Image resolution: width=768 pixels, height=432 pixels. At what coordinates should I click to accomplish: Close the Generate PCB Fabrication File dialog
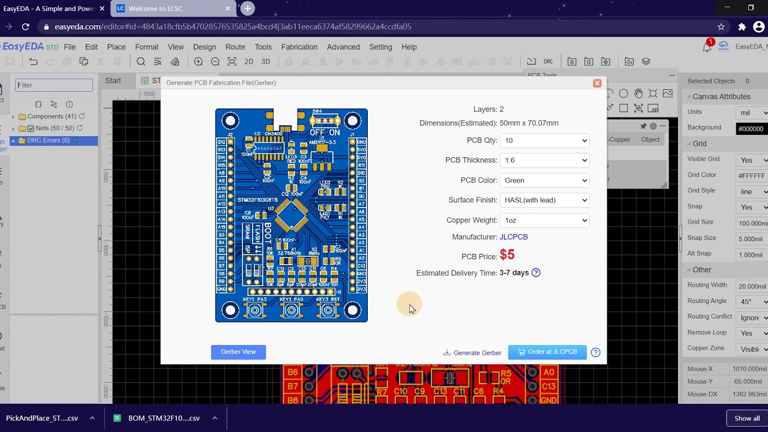click(597, 83)
